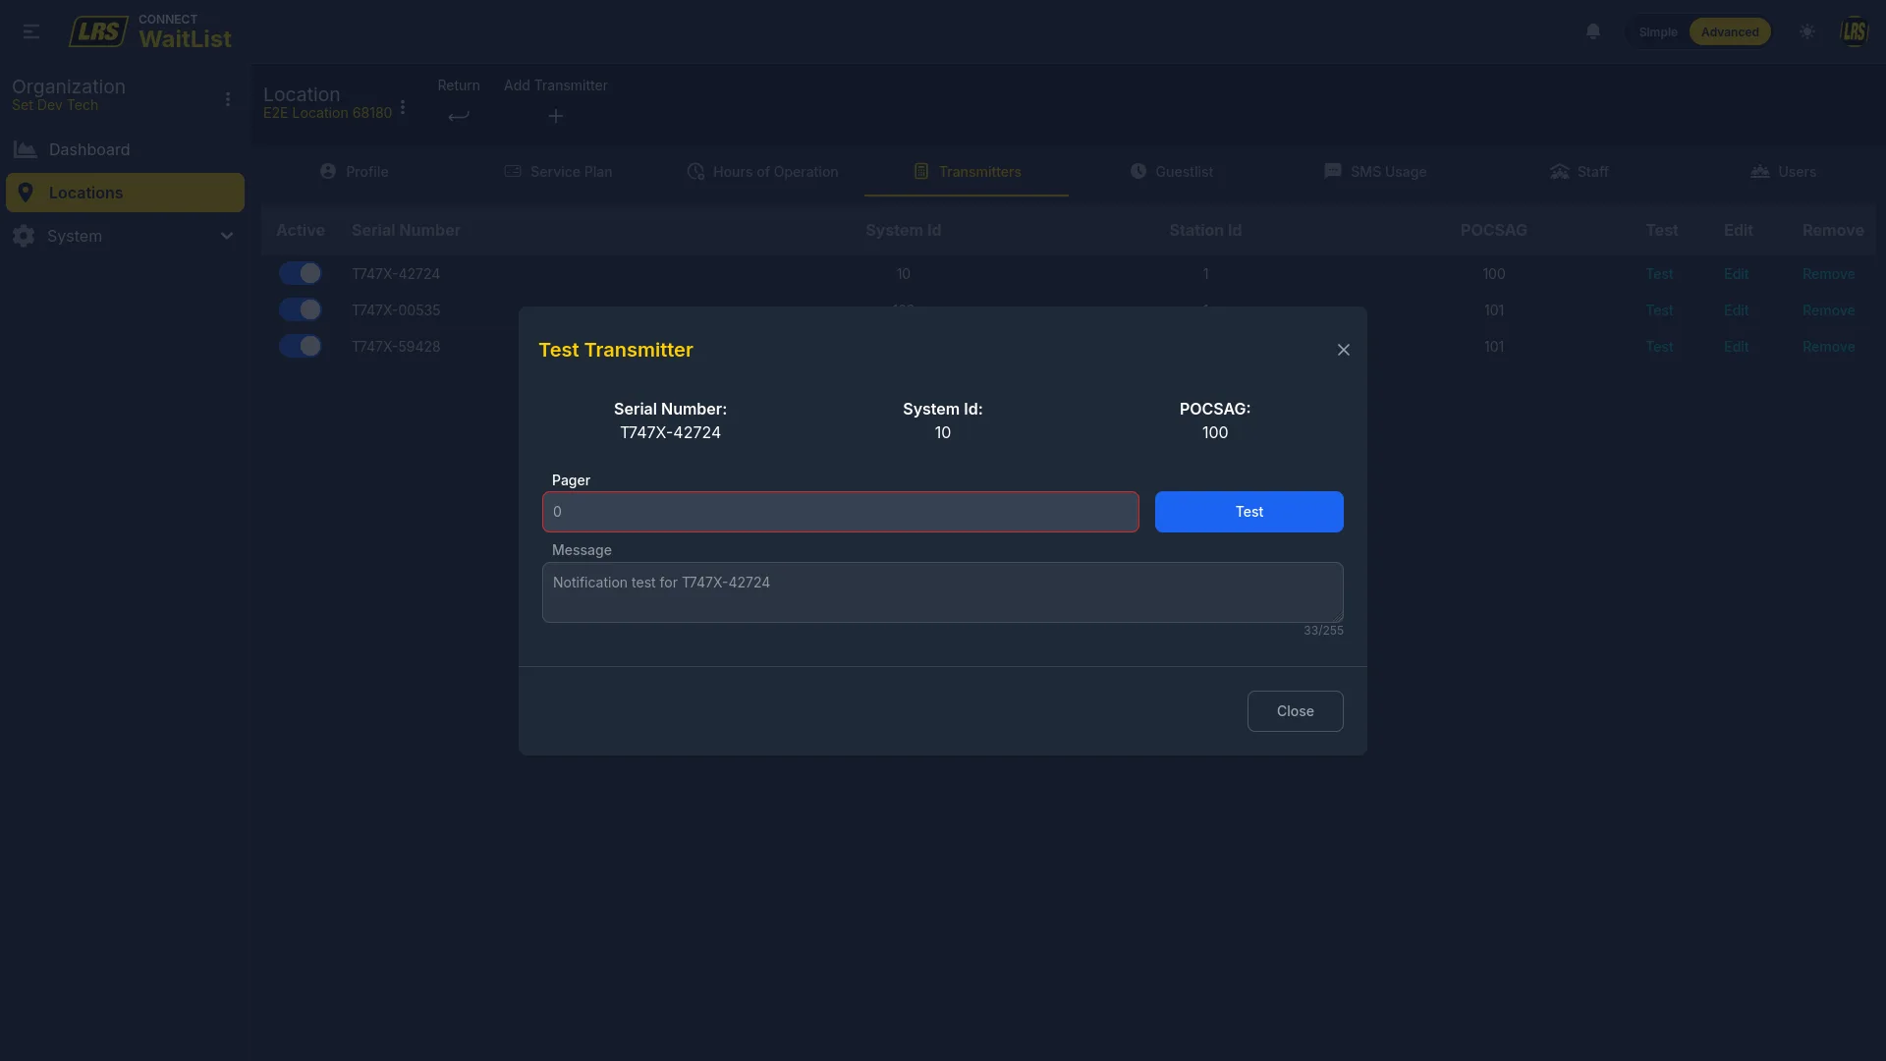Click into the Message text area
The height and width of the screenshot is (1061, 1886).
click(943, 592)
